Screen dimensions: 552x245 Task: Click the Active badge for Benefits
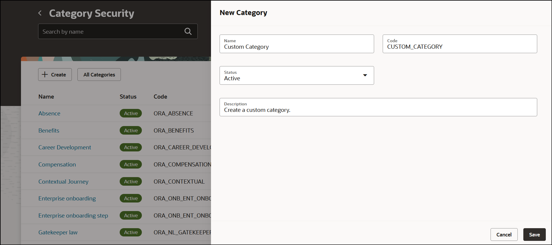pyautogui.click(x=131, y=130)
